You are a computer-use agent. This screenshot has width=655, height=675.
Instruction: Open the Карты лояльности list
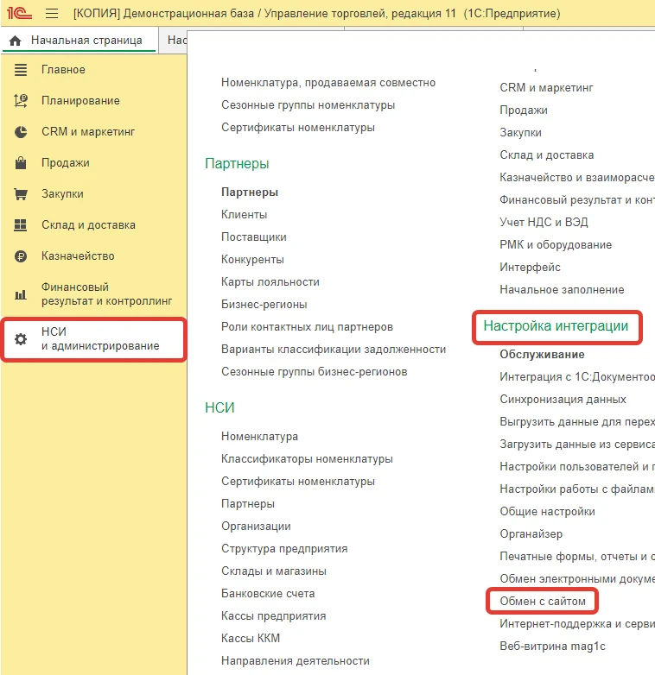pyautogui.click(x=270, y=281)
